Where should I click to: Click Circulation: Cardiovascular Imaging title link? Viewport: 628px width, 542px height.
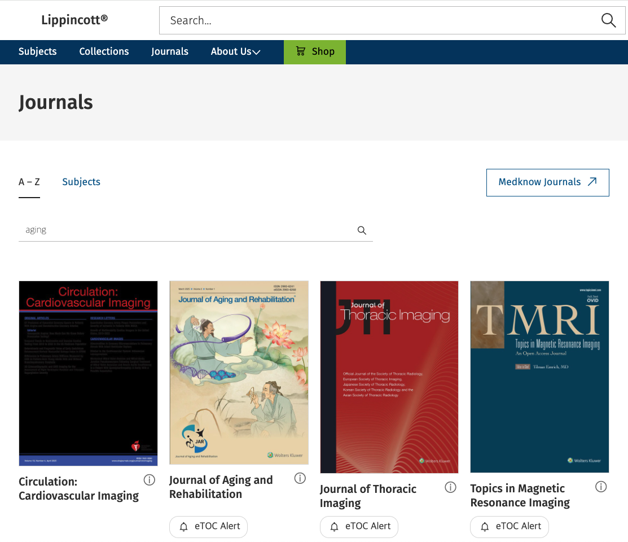[78, 489]
